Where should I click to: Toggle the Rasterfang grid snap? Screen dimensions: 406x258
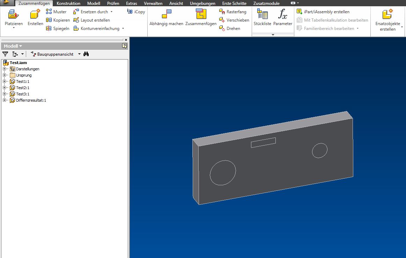tap(232, 12)
